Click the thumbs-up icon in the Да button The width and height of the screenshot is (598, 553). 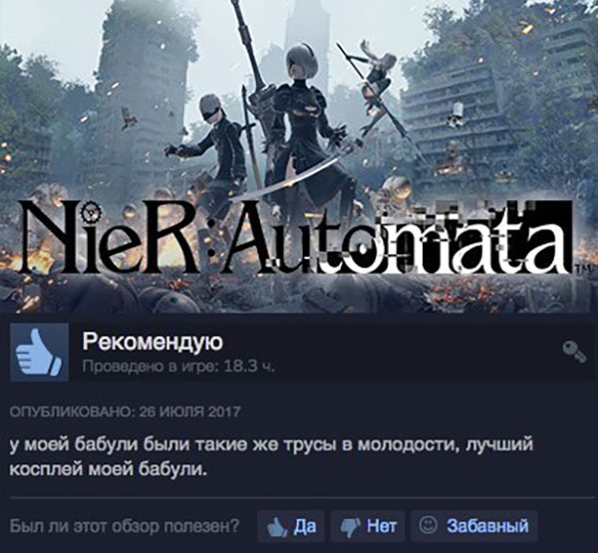coord(276,527)
